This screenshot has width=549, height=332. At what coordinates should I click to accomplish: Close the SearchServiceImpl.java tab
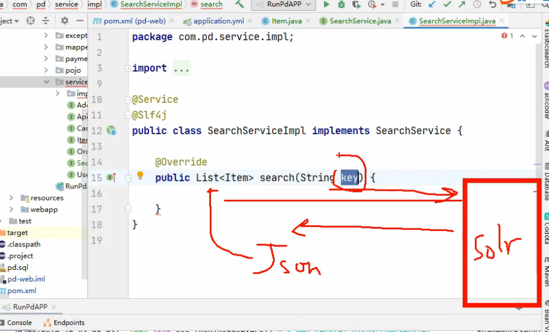[x=502, y=21]
